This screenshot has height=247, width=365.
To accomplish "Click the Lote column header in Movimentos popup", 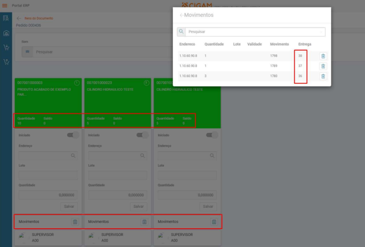I will tap(237, 44).
